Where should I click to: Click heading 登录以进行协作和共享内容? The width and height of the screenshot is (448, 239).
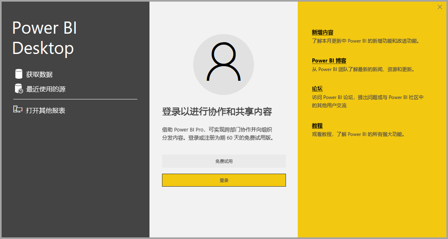[x=217, y=112]
